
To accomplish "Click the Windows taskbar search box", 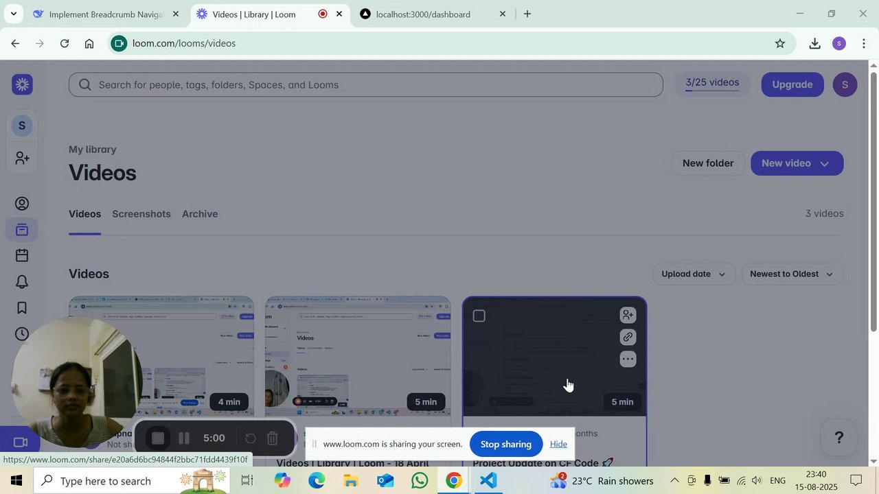I will [132, 480].
